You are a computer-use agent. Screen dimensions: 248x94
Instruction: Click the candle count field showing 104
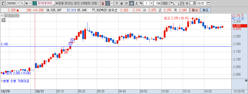157,3
